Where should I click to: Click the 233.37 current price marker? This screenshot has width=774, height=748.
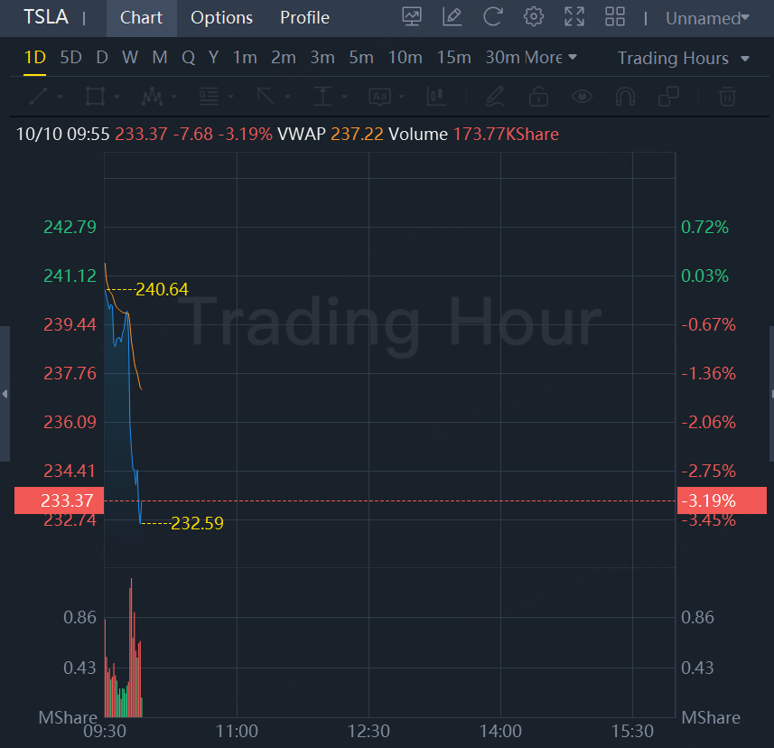(x=60, y=500)
